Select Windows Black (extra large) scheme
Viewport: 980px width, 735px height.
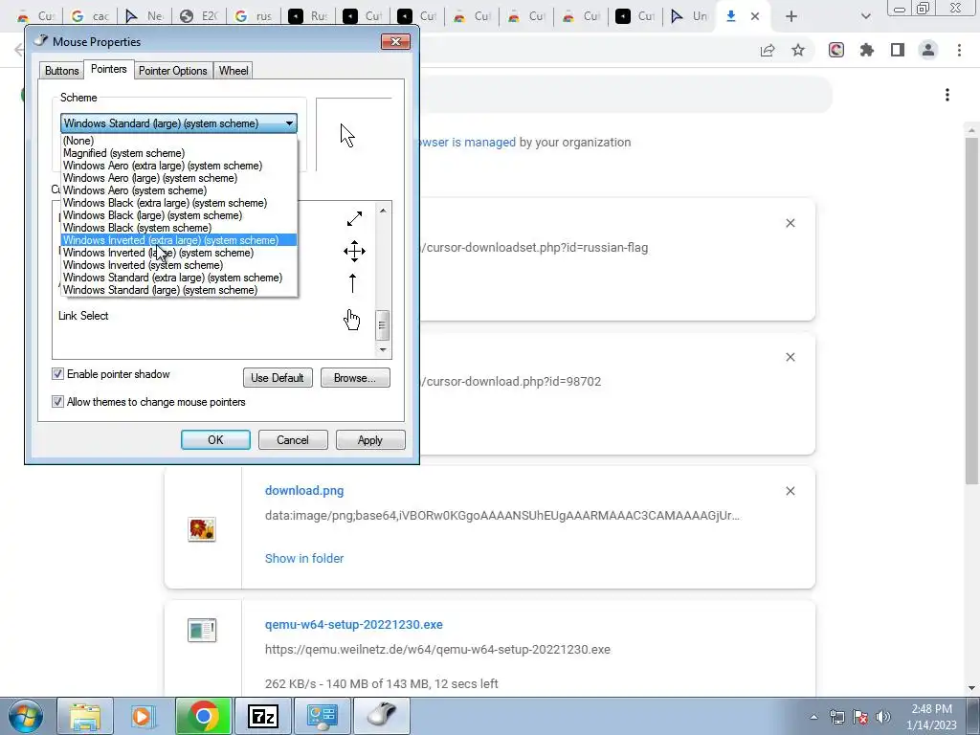point(179,203)
